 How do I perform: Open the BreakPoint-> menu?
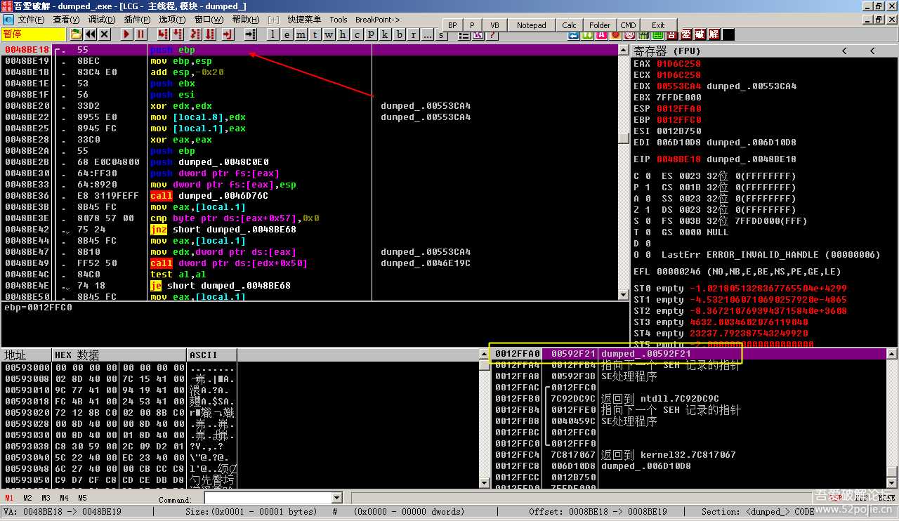[378, 20]
